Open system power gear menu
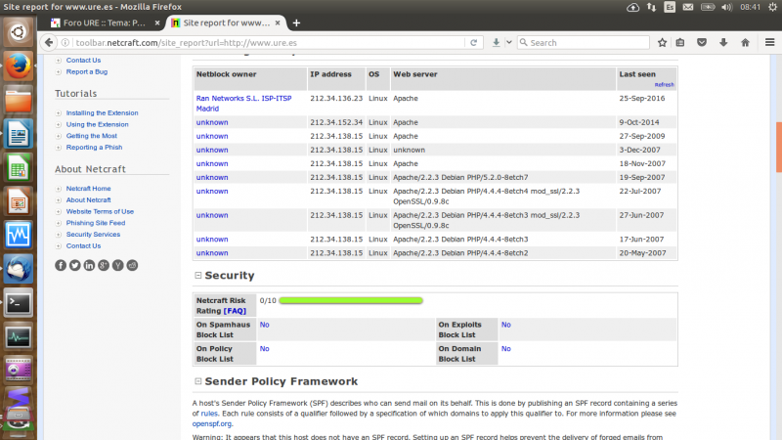Screen dimensions: 782x440 coord(772,7)
